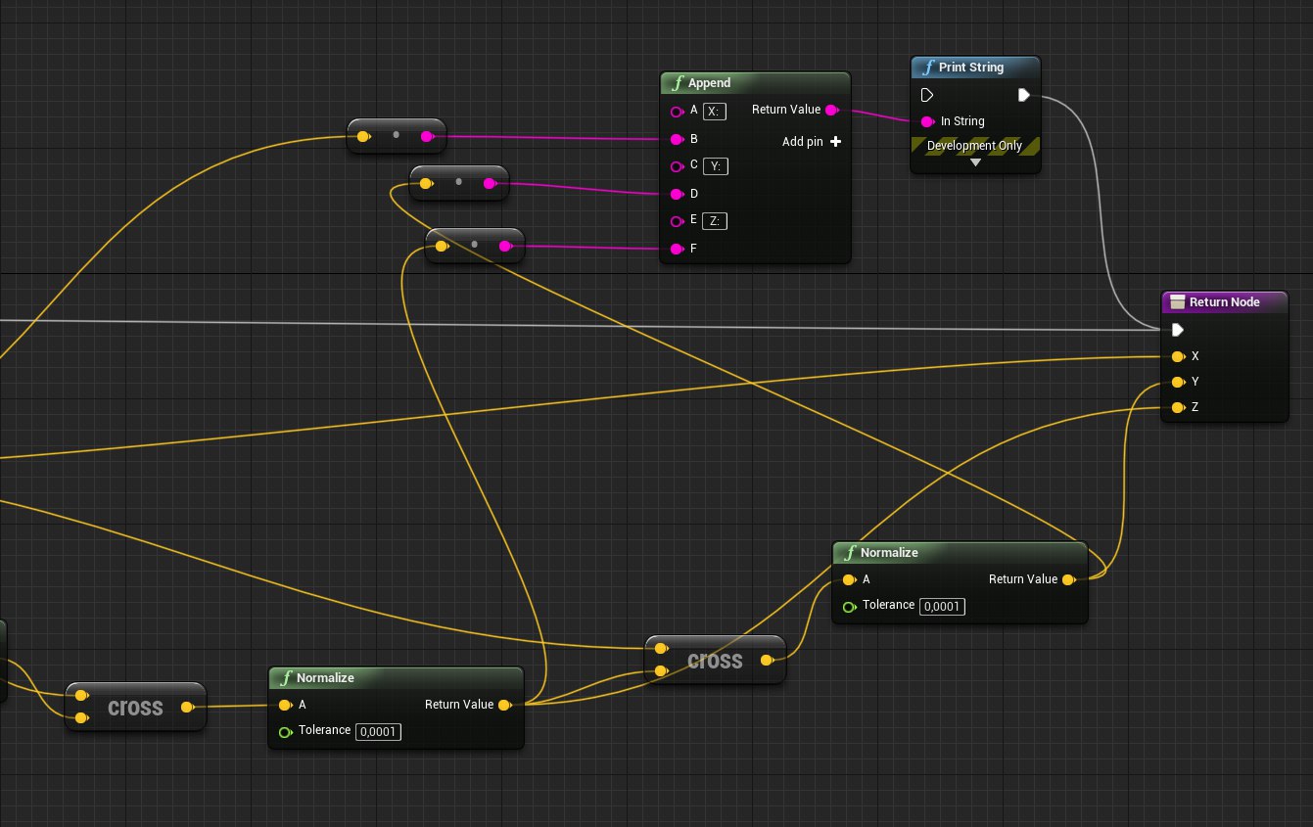Click the Append node function icon

coord(676,83)
